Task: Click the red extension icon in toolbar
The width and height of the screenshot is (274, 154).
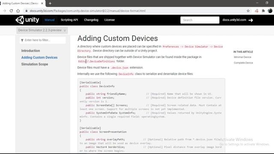Action: (x=256, y=11)
